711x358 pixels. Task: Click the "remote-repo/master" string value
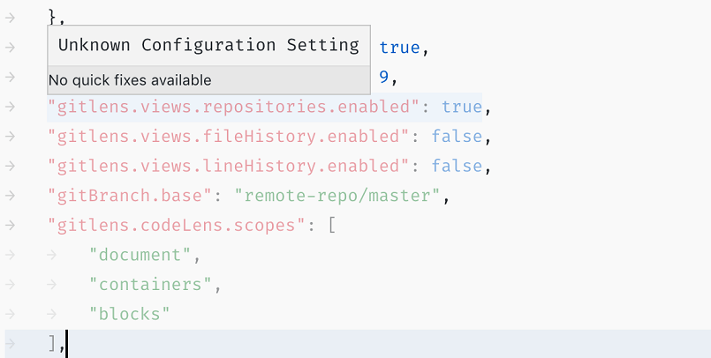pyautogui.click(x=344, y=196)
